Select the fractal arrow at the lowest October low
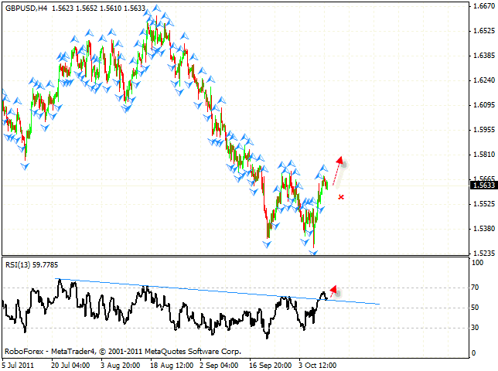This screenshot has height=371, width=498. click(x=314, y=252)
